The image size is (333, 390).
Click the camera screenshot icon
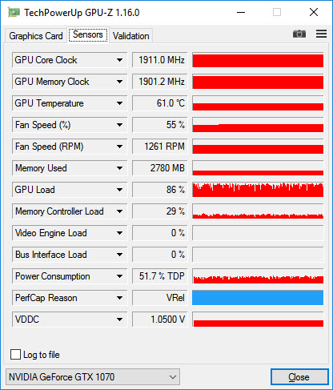(x=299, y=34)
